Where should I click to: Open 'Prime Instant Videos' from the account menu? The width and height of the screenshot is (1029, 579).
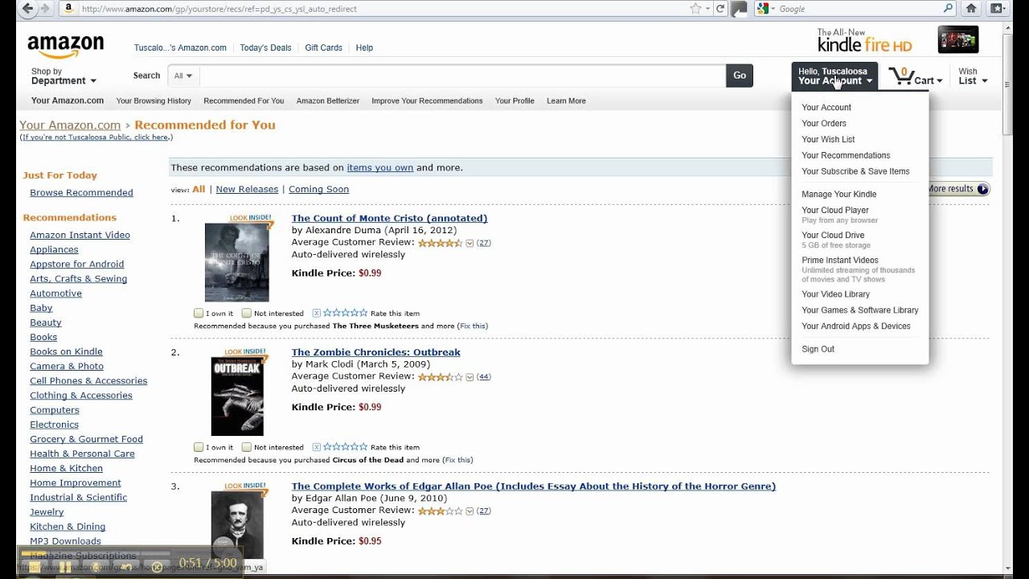(x=839, y=260)
